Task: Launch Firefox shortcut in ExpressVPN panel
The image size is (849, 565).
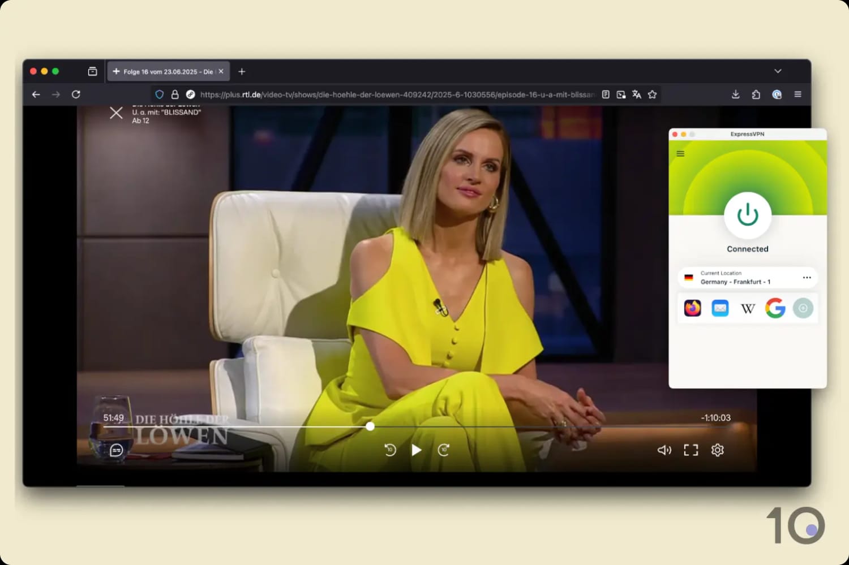Action: click(x=692, y=308)
